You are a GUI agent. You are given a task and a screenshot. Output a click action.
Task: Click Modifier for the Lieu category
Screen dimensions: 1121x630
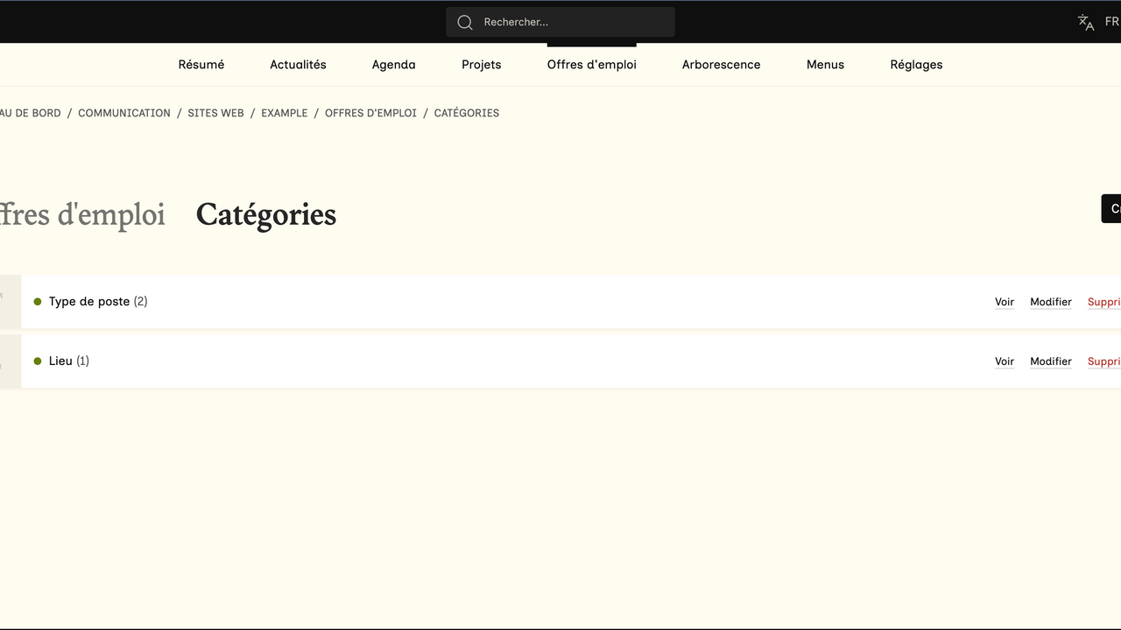click(x=1051, y=361)
